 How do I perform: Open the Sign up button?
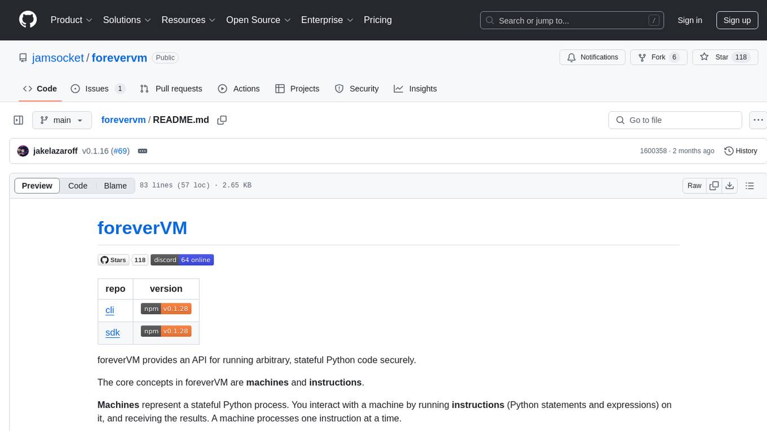coord(737,20)
